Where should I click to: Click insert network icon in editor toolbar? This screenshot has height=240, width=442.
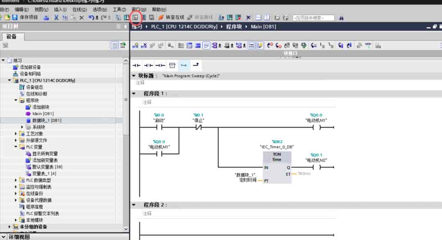pos(135,46)
